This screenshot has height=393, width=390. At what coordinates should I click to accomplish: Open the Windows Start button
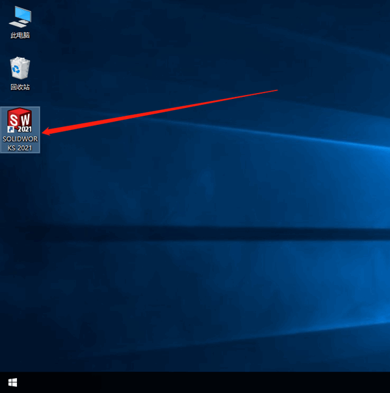[12, 383]
